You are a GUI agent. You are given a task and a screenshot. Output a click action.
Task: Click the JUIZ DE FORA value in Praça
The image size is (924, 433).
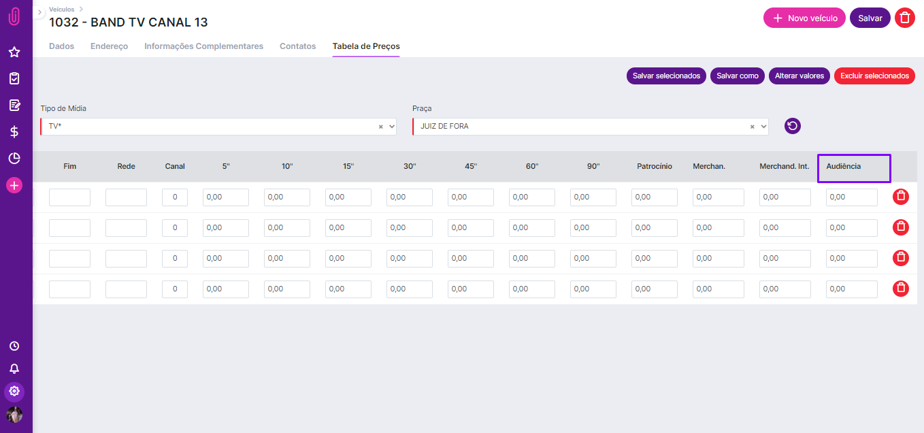coord(444,126)
